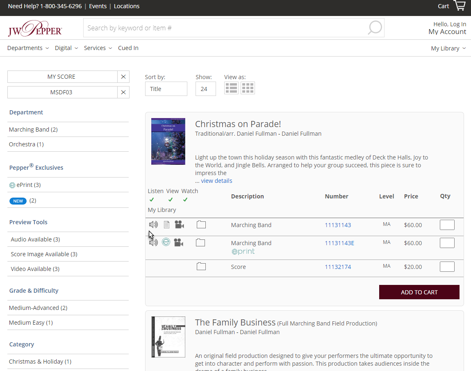View score pages for item 11131143
Viewport: 471px width, 371px height.
tap(166, 225)
